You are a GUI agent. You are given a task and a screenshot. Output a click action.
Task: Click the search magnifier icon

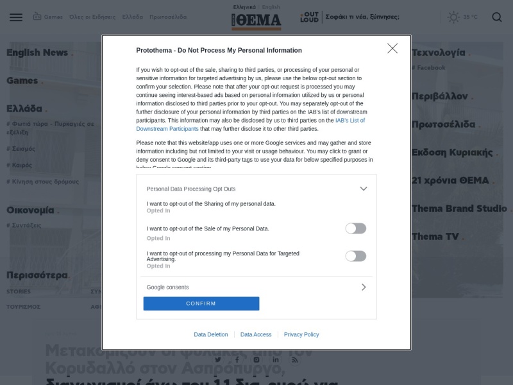pyautogui.click(x=496, y=17)
